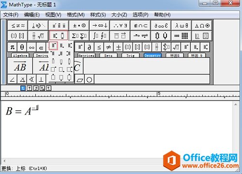Open the spaces and ellipses palette
Image resolution: width=242 pixels, height=174 pixels.
click(38, 26)
